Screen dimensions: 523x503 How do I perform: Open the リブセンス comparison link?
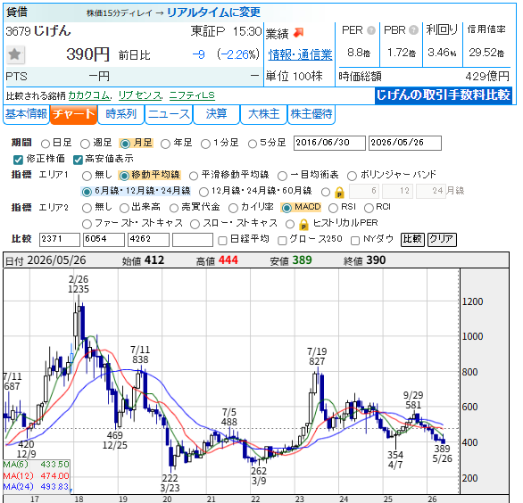coord(140,95)
